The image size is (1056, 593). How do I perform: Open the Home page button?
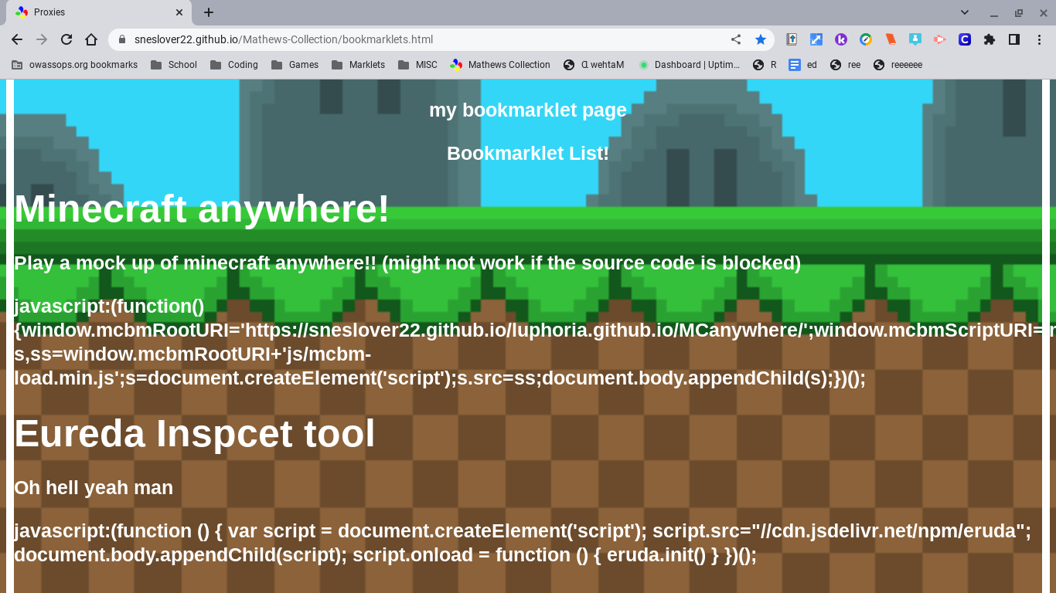pyautogui.click(x=91, y=39)
